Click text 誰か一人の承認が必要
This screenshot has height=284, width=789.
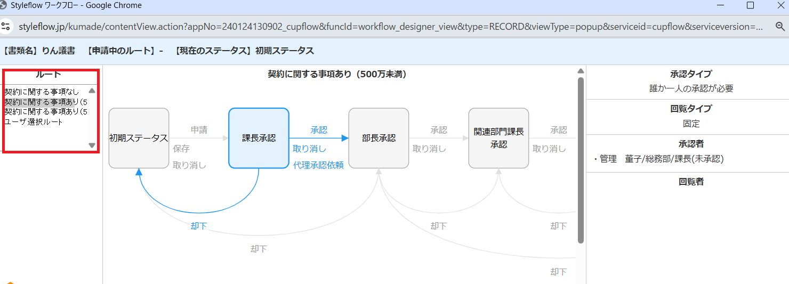[691, 88]
